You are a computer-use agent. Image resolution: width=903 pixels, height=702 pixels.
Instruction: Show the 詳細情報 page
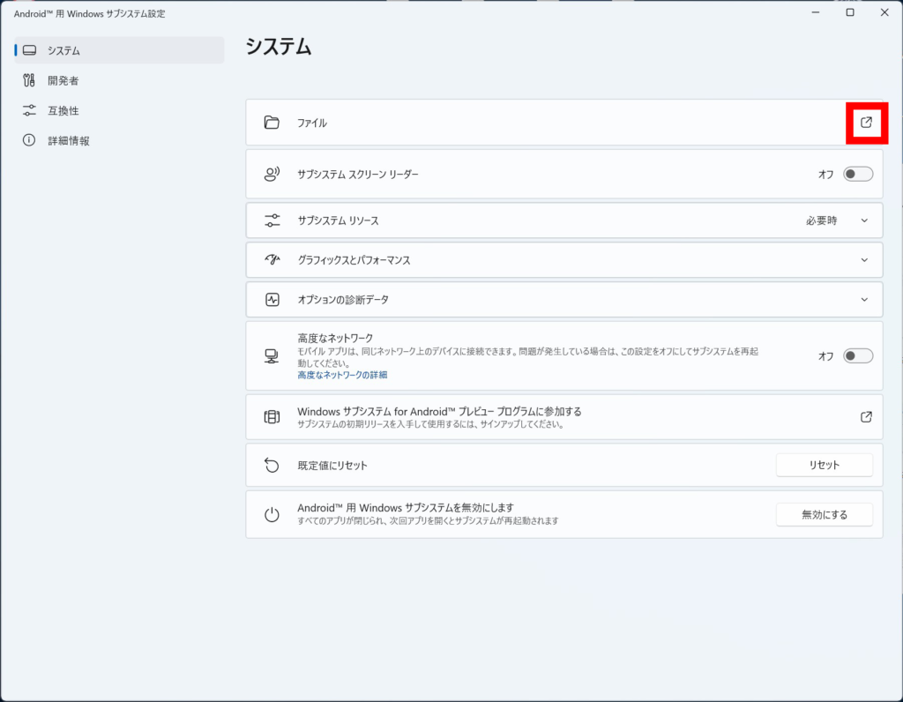(119, 140)
